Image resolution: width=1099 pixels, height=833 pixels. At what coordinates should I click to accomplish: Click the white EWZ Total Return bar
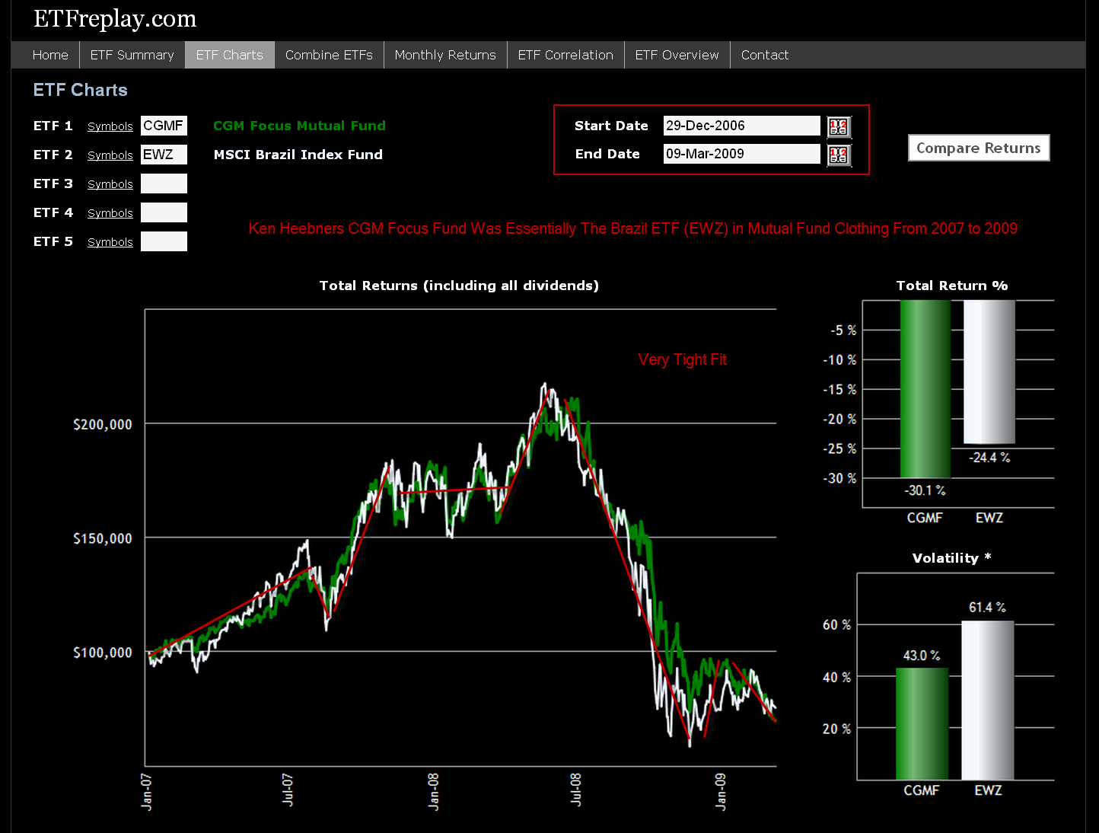click(x=989, y=372)
